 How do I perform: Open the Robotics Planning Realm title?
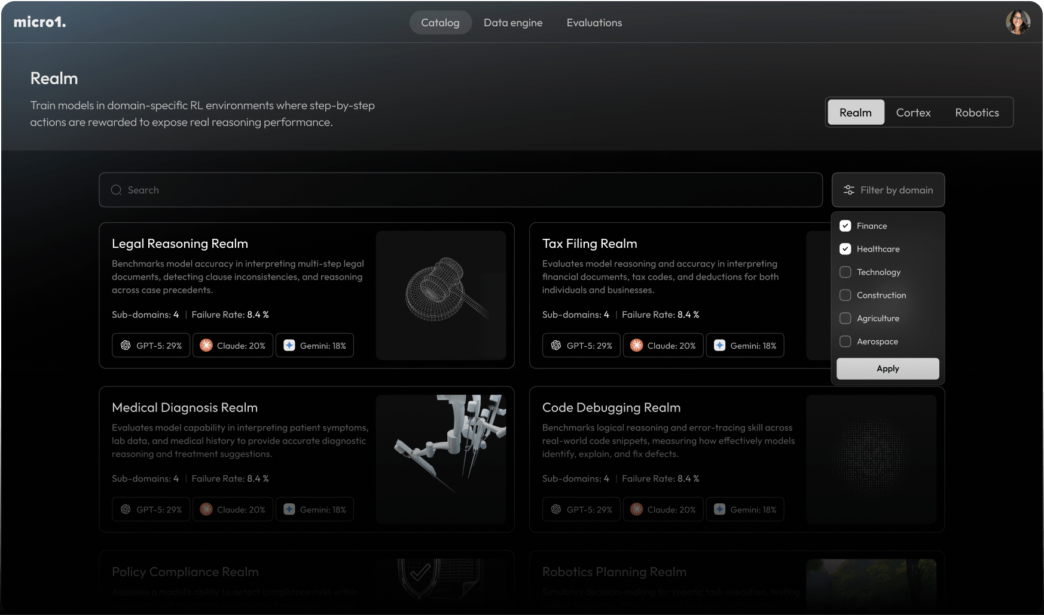pos(614,571)
